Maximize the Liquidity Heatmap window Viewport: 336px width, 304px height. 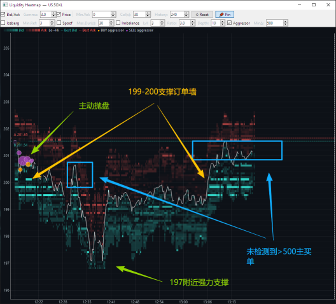point(314,4)
